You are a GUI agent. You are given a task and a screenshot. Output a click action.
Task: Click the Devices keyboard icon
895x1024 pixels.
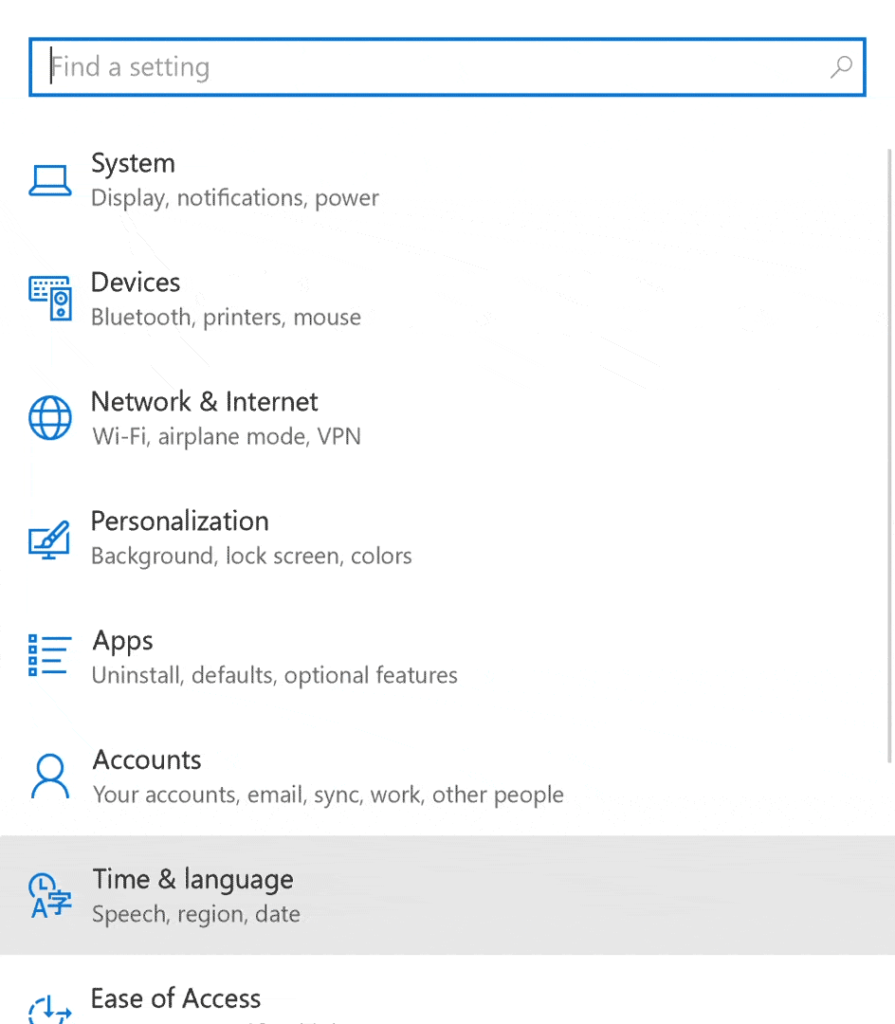click(49, 299)
